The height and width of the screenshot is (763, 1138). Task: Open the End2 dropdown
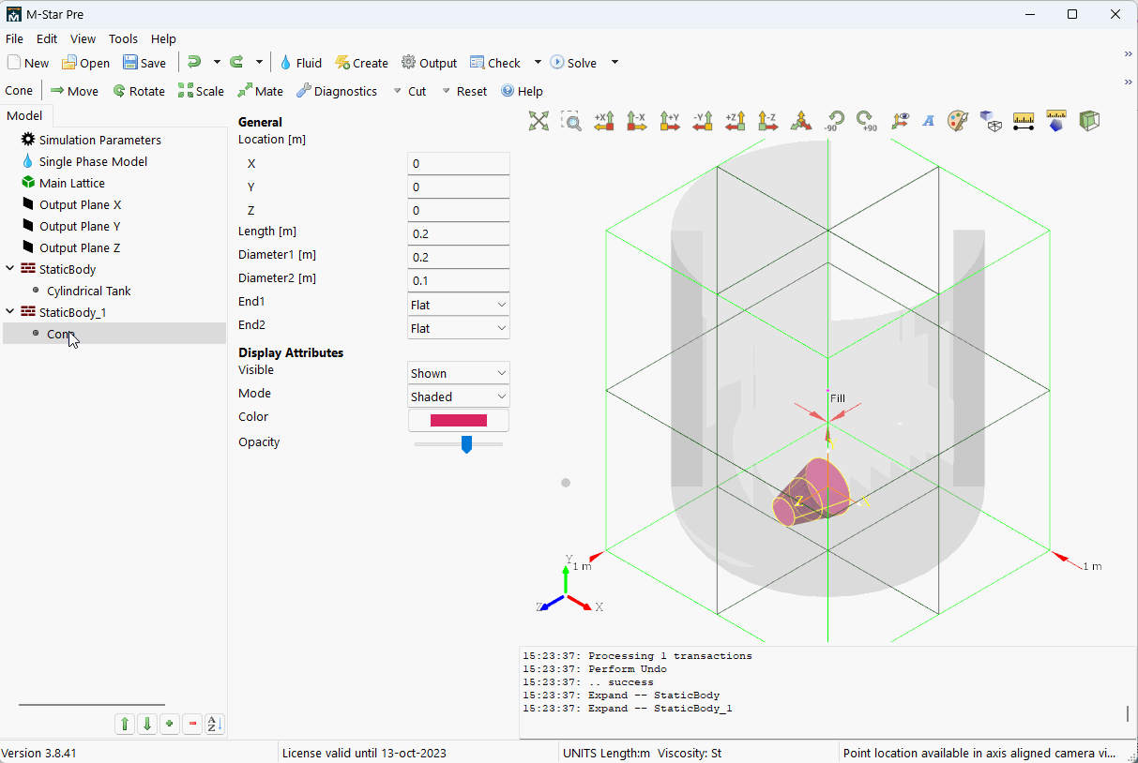tap(459, 328)
